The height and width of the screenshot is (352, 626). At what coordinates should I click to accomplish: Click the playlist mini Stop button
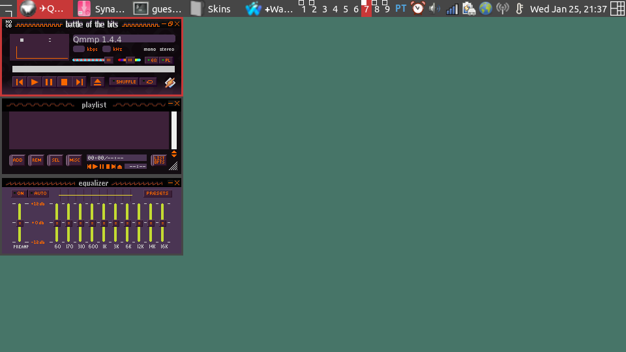[x=108, y=166]
